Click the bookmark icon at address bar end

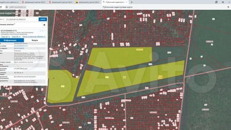(228, 7)
